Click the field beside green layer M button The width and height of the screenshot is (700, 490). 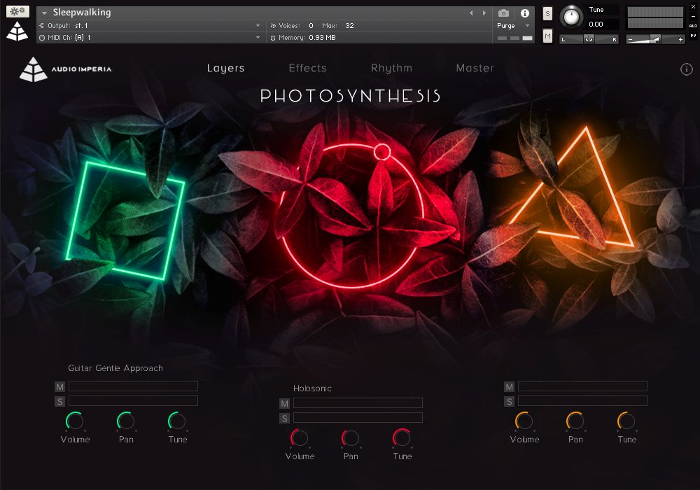133,386
